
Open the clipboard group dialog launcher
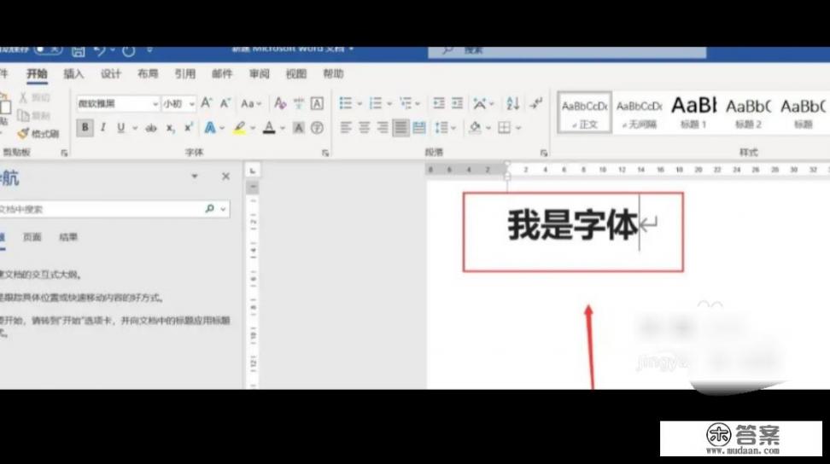pos(64,154)
